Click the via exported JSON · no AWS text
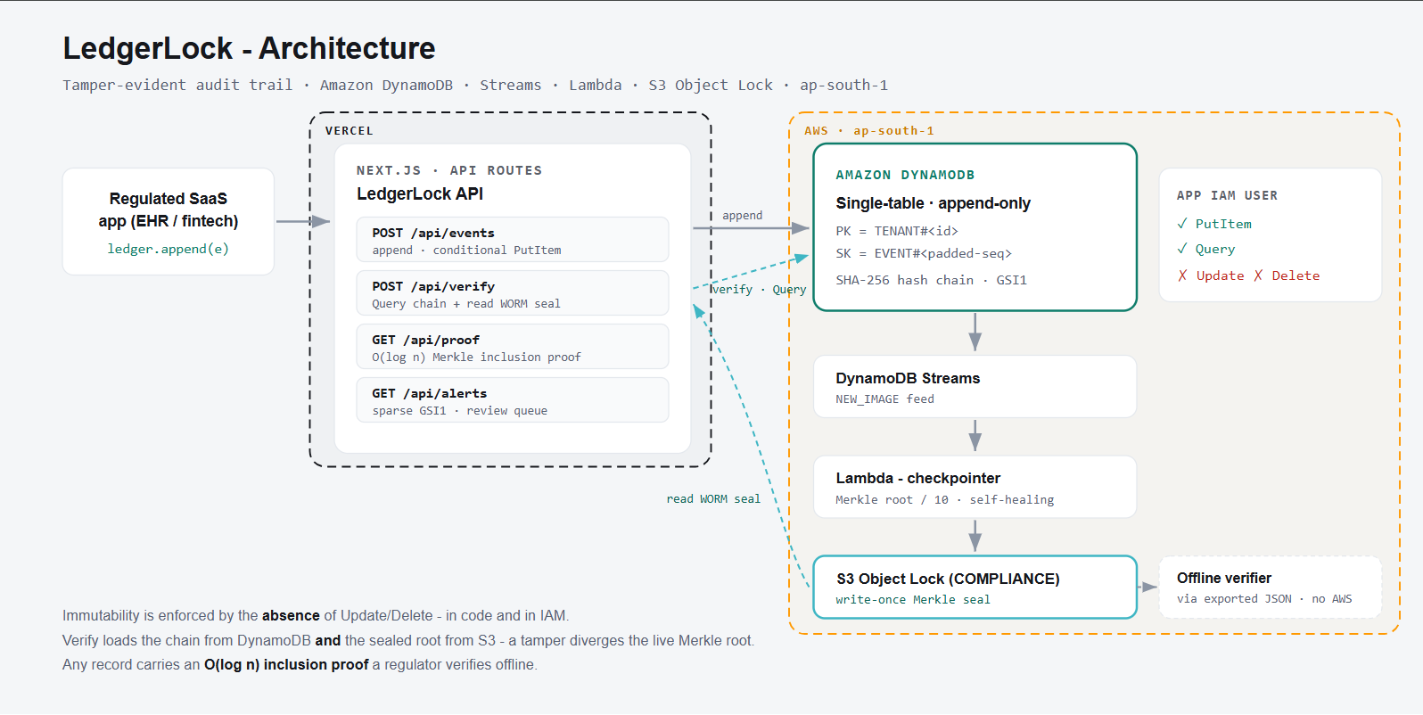 (1264, 599)
